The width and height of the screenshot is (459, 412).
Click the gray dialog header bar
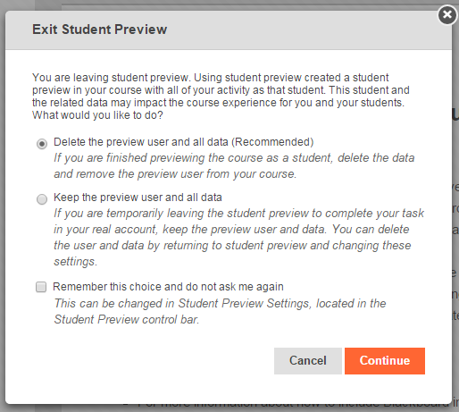pyautogui.click(x=229, y=30)
